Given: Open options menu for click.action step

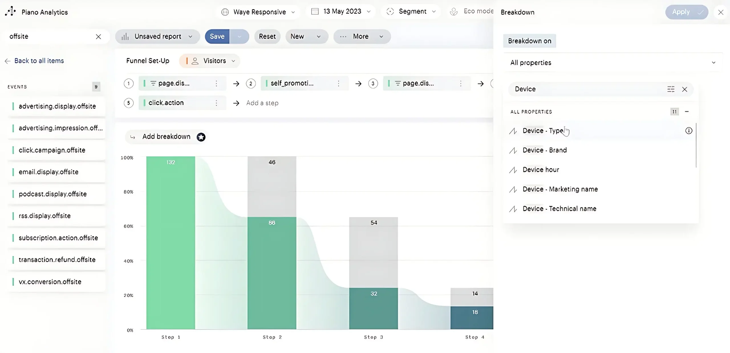Looking at the screenshot, I should (216, 103).
